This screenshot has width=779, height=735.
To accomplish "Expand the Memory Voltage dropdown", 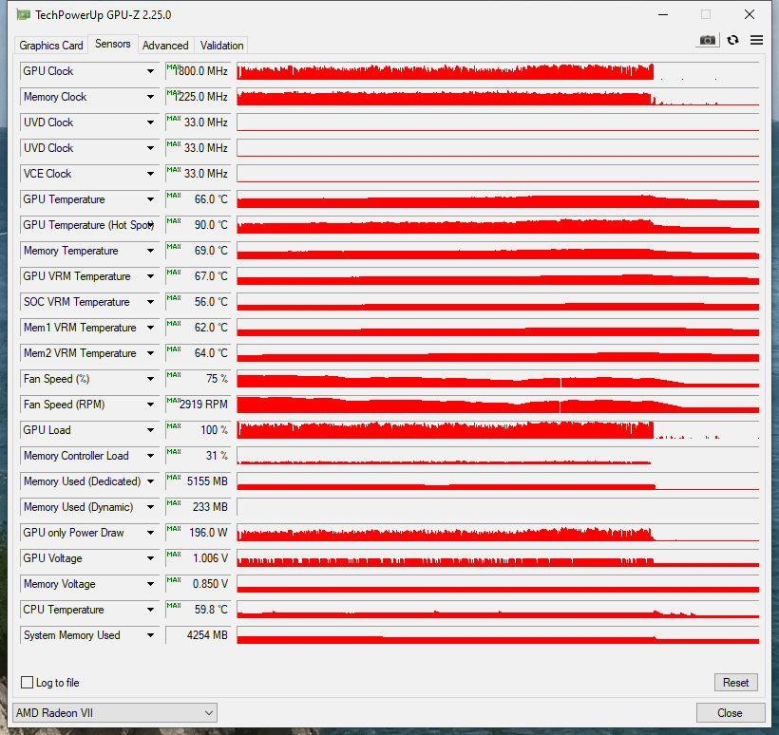I will 150,584.
